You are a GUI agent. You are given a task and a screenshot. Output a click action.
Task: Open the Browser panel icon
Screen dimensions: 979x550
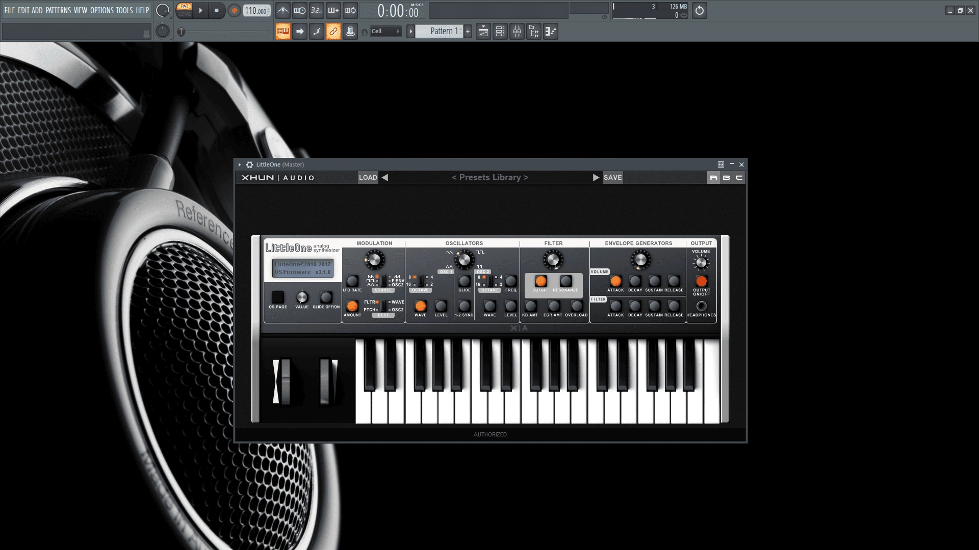click(x=534, y=32)
